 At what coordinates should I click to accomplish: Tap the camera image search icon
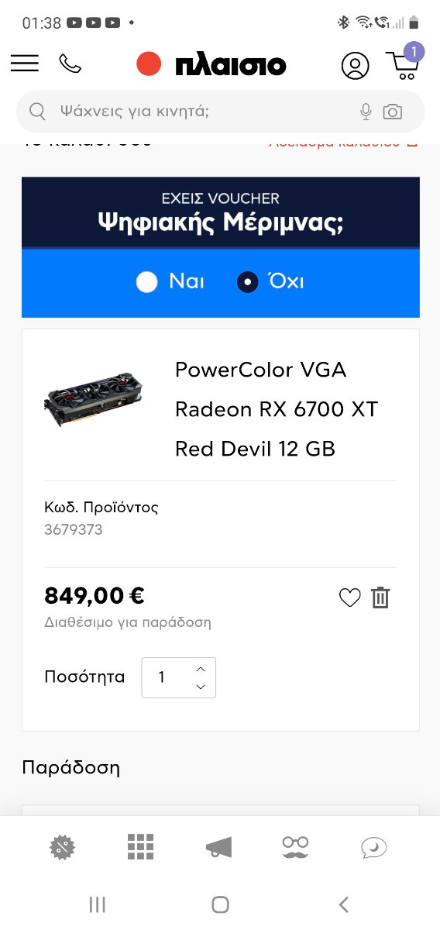[x=393, y=112]
